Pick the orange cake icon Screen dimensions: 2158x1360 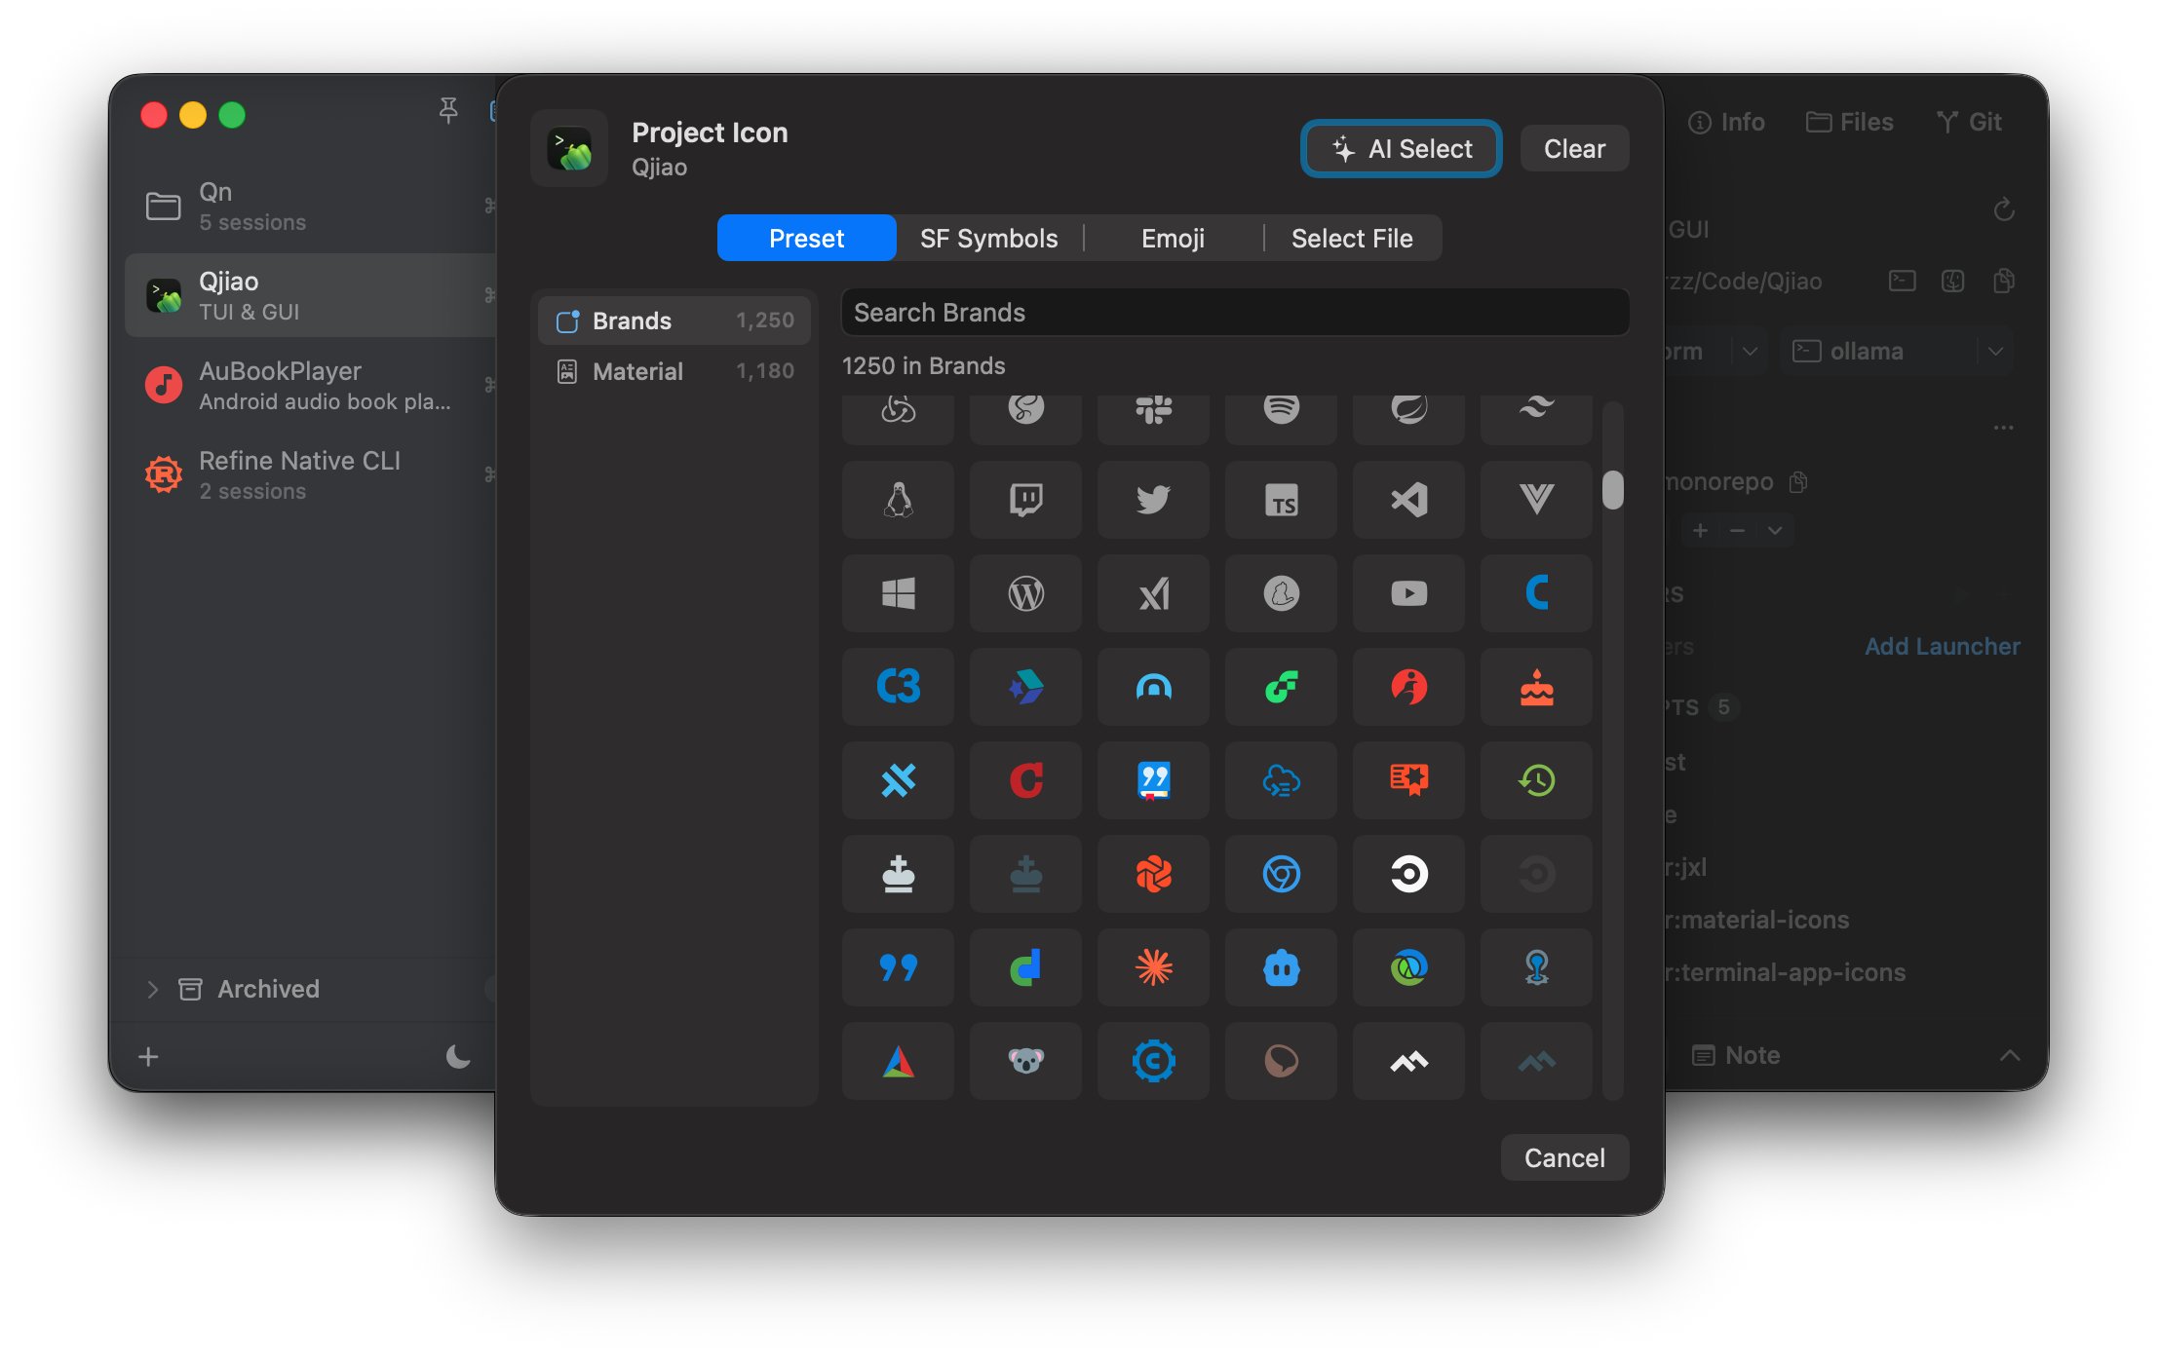1536,687
